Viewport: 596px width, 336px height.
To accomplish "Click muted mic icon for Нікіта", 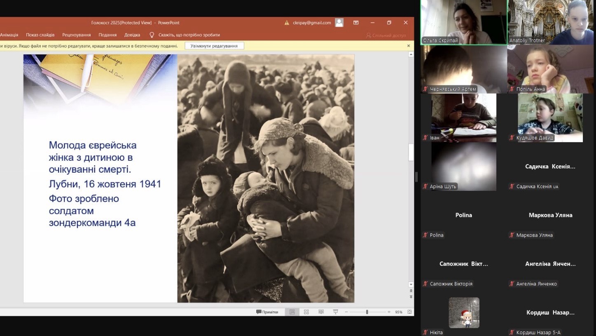I will [x=425, y=332].
